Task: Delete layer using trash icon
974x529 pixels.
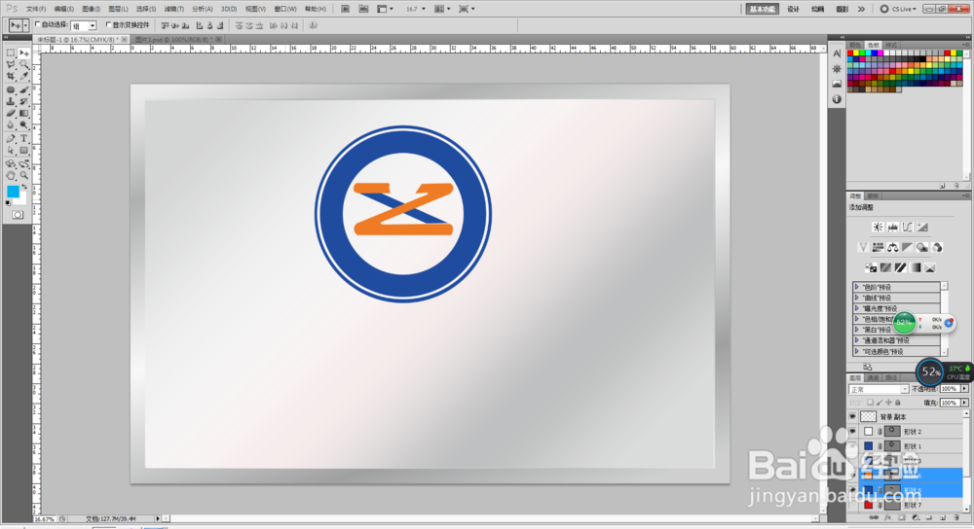Action: (x=956, y=517)
